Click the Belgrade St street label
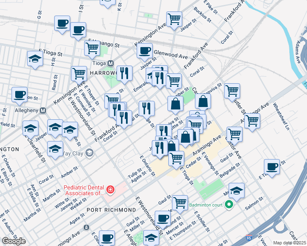The width and height of the screenshot is (307, 246). click(230, 170)
